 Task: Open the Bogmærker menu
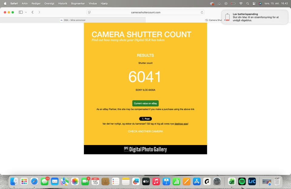pos(78,4)
